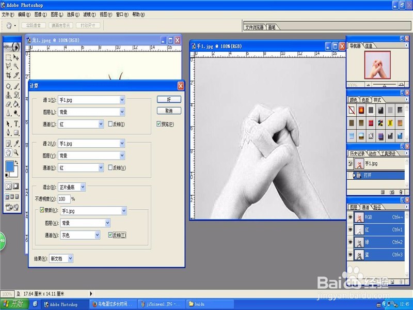Open the Source 1 channel dropdown
The height and width of the screenshot is (310, 413).
click(x=101, y=124)
